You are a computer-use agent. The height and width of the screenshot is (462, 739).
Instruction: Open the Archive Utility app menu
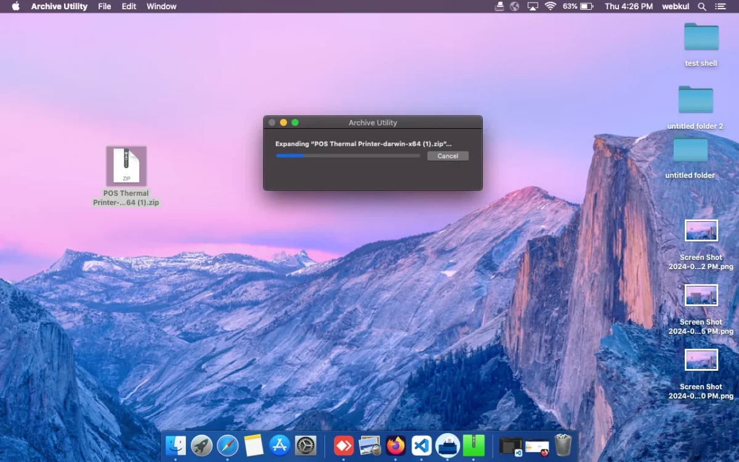[x=59, y=6]
